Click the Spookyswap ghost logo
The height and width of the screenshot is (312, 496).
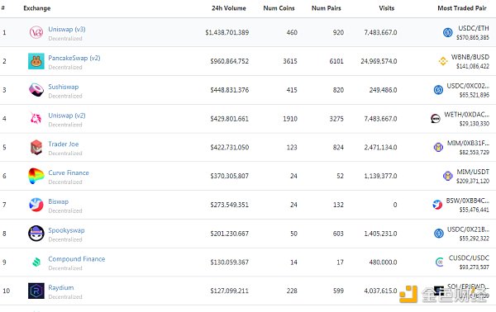point(36,234)
